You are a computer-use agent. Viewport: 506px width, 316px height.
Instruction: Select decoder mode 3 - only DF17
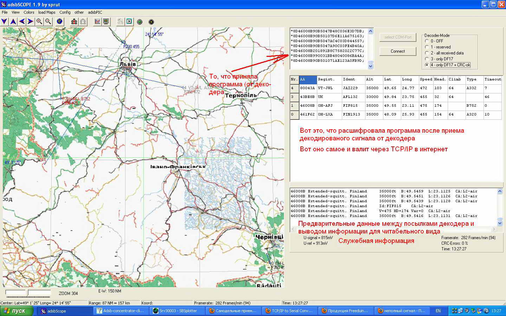[x=427, y=59]
